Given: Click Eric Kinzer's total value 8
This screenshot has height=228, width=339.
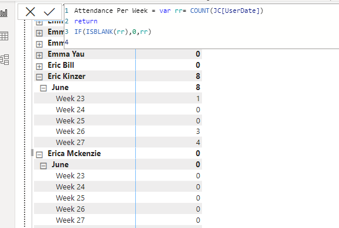Looking at the screenshot, I should tap(198, 76).
